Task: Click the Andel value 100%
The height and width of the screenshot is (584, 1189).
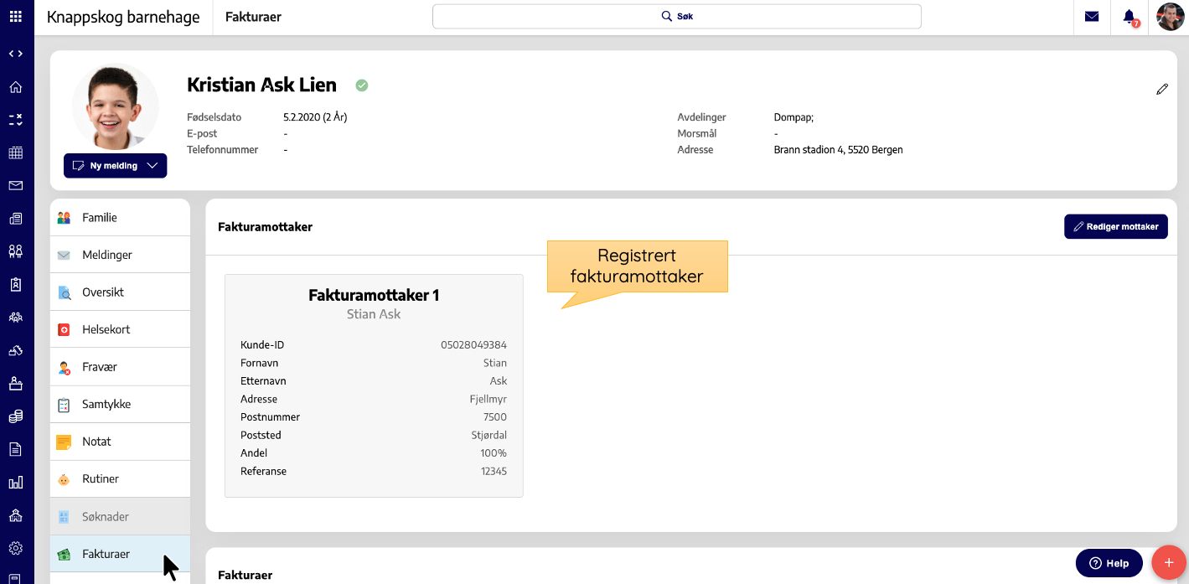Action: pos(493,453)
